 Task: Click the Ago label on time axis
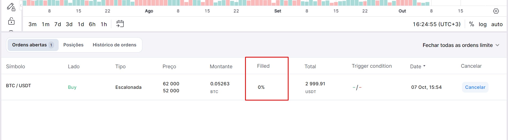click(149, 11)
